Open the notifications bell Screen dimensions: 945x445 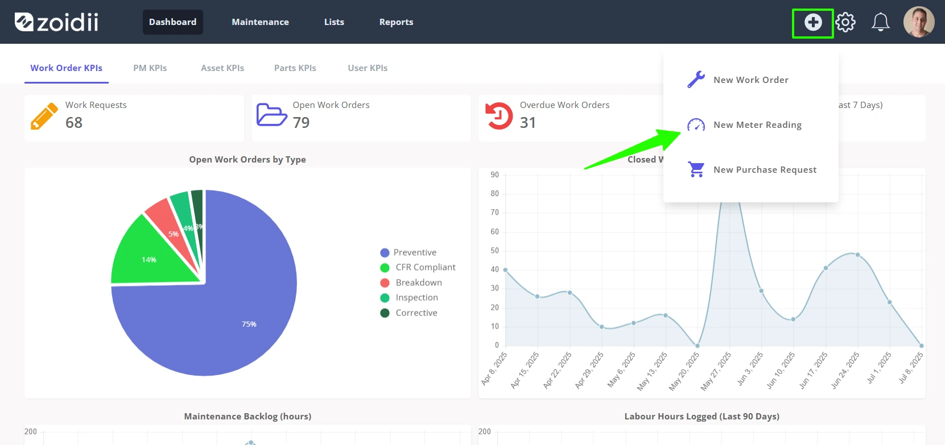881,22
